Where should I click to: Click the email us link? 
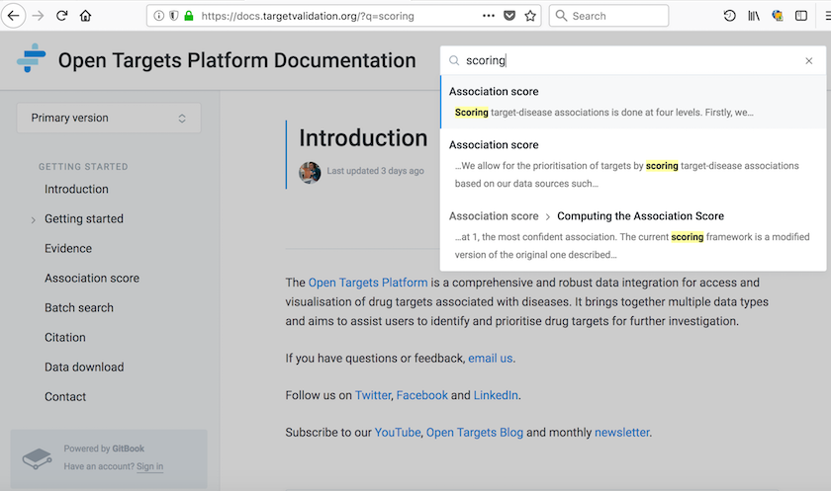(x=491, y=359)
